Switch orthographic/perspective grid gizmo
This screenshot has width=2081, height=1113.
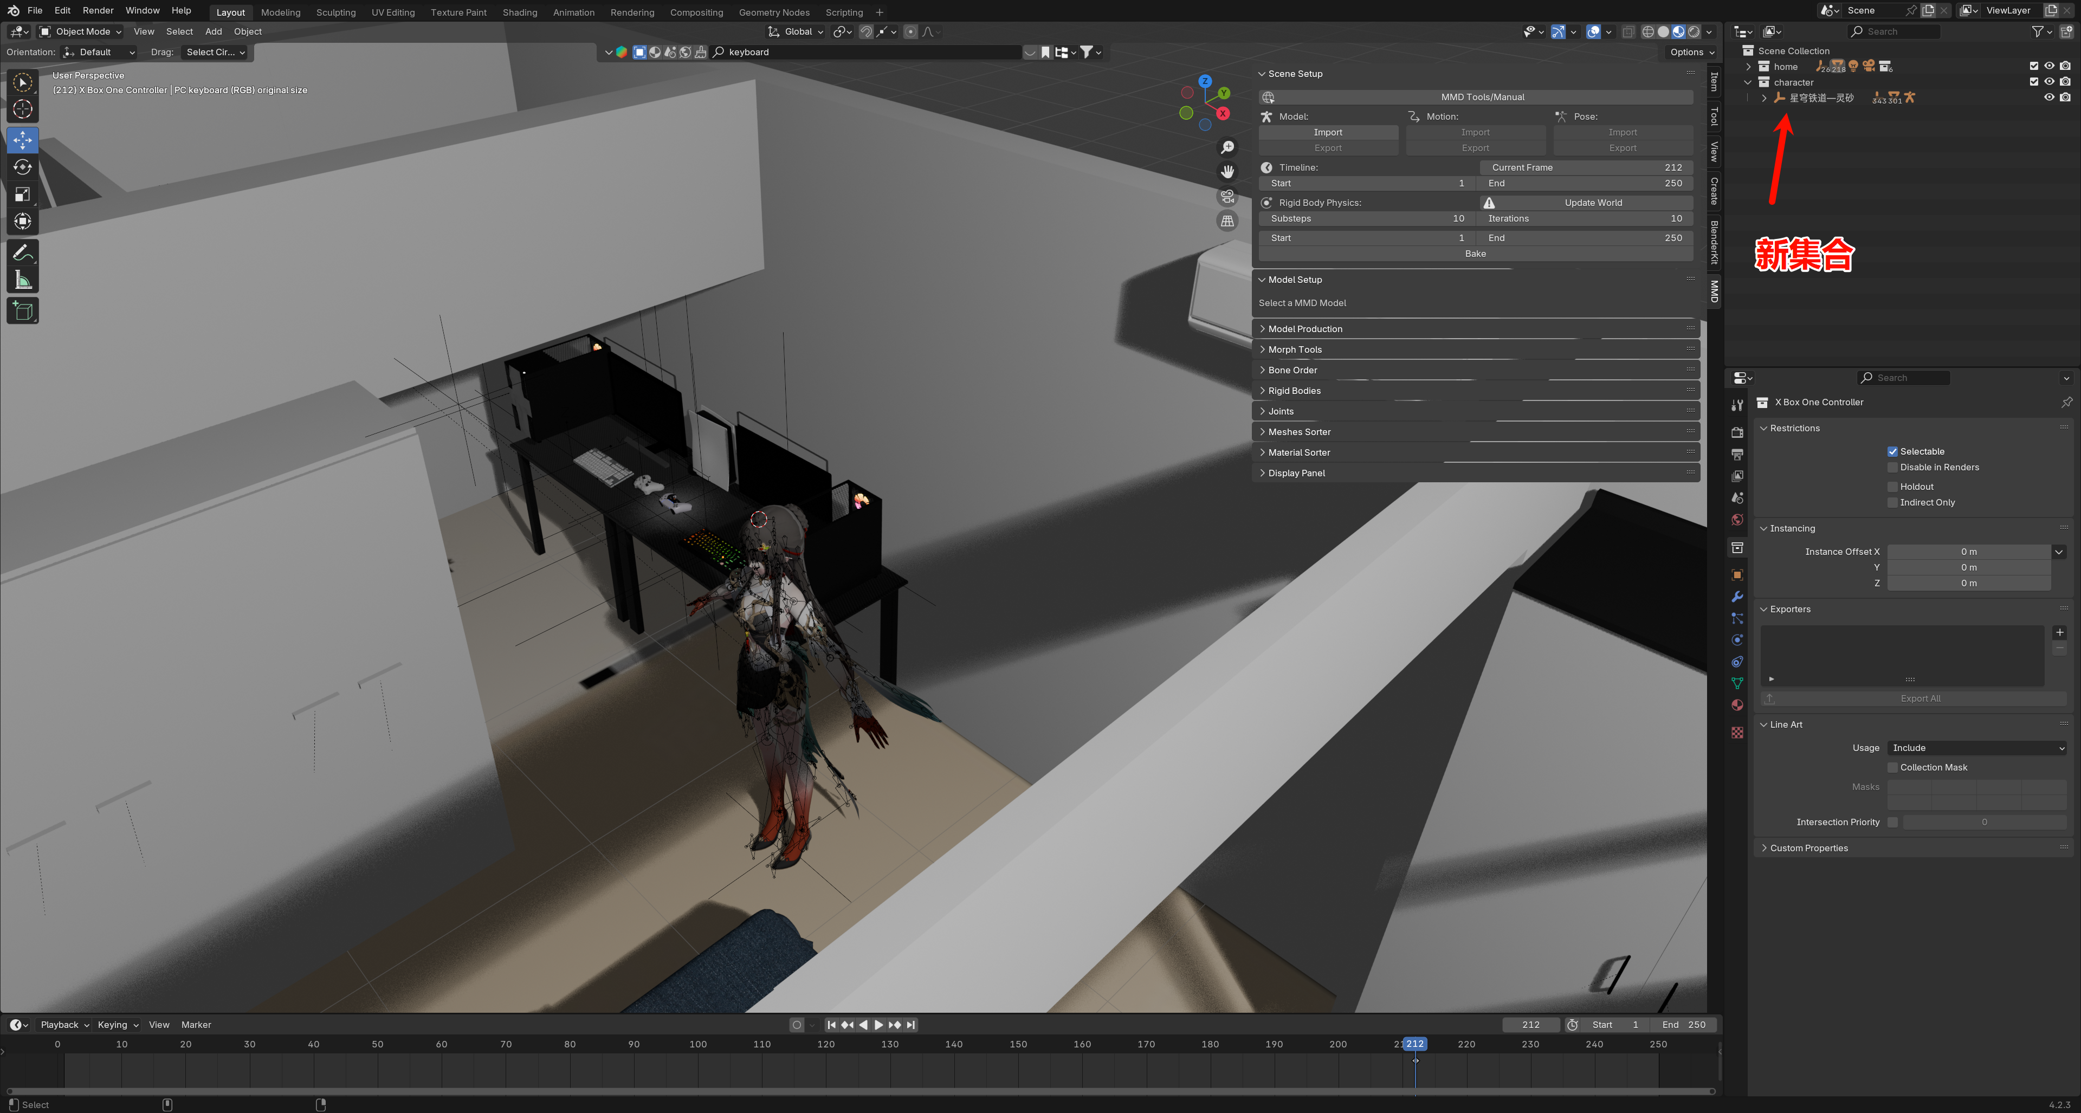[1227, 221]
